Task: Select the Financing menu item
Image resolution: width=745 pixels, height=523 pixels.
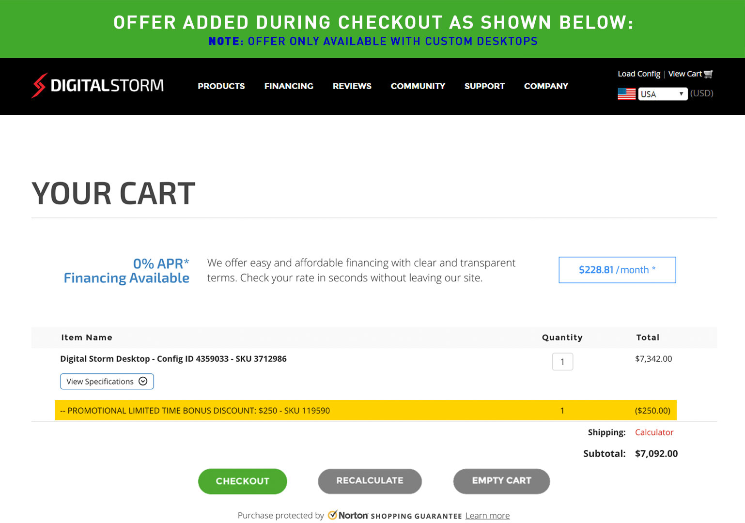Action: click(289, 86)
